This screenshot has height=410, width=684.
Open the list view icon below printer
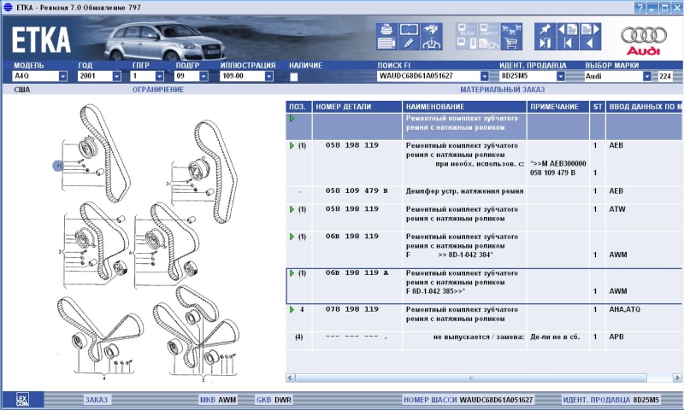click(386, 44)
